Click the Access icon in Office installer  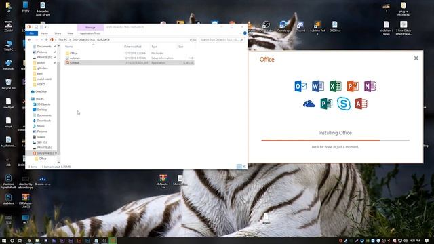(x=361, y=104)
